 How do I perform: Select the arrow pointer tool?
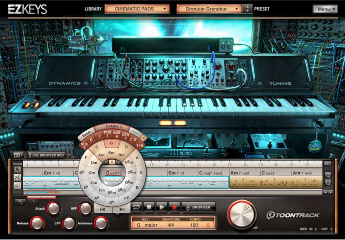tap(17, 169)
